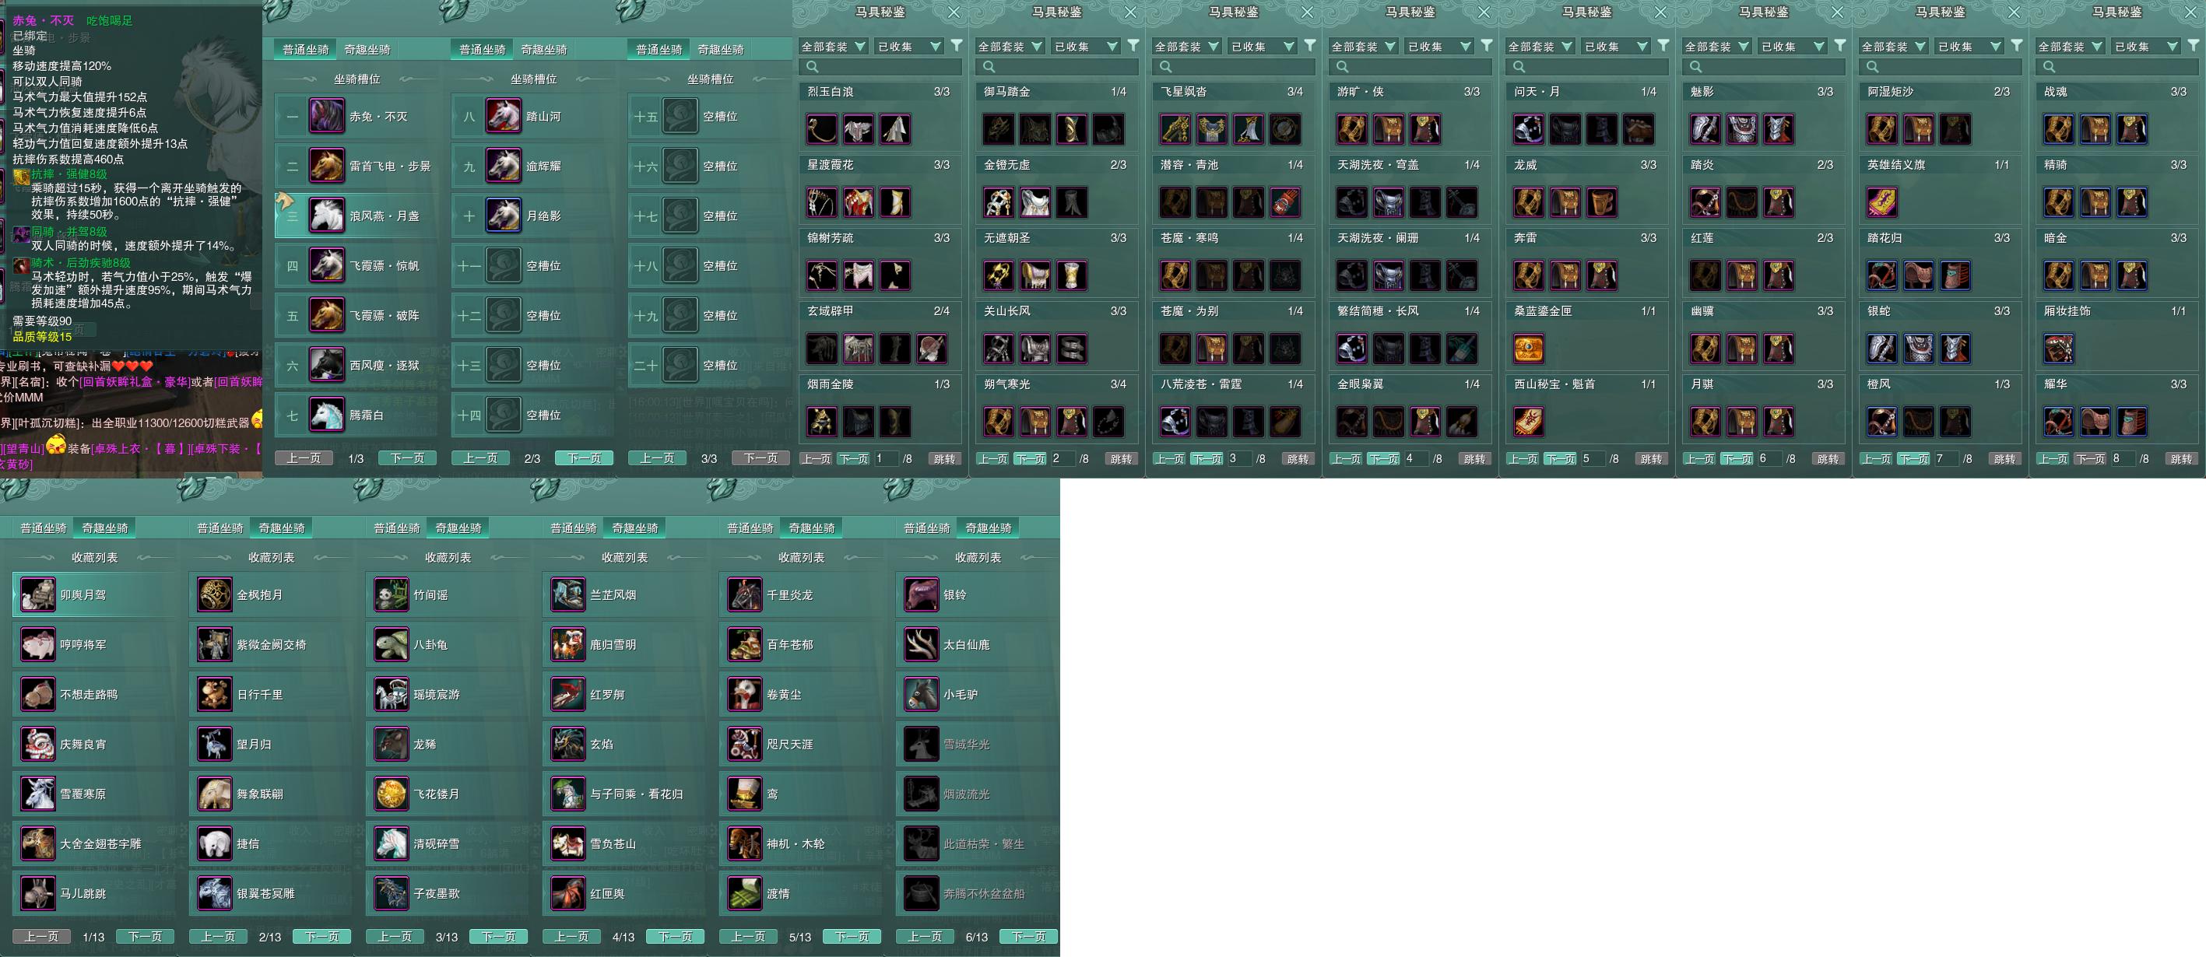This screenshot has height=957, width=2206.
Task: Choose the 八卦龟 turtle mount icon
Action: (x=392, y=644)
